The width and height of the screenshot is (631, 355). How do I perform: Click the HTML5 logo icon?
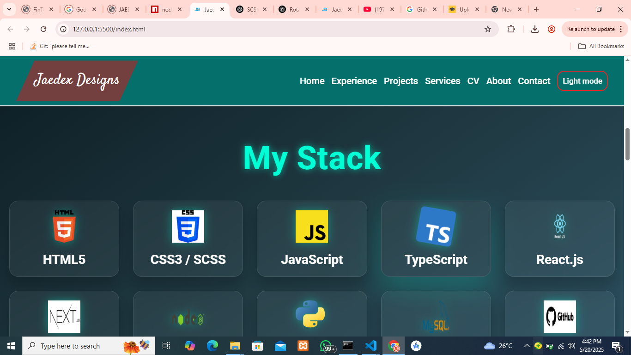coord(64,226)
